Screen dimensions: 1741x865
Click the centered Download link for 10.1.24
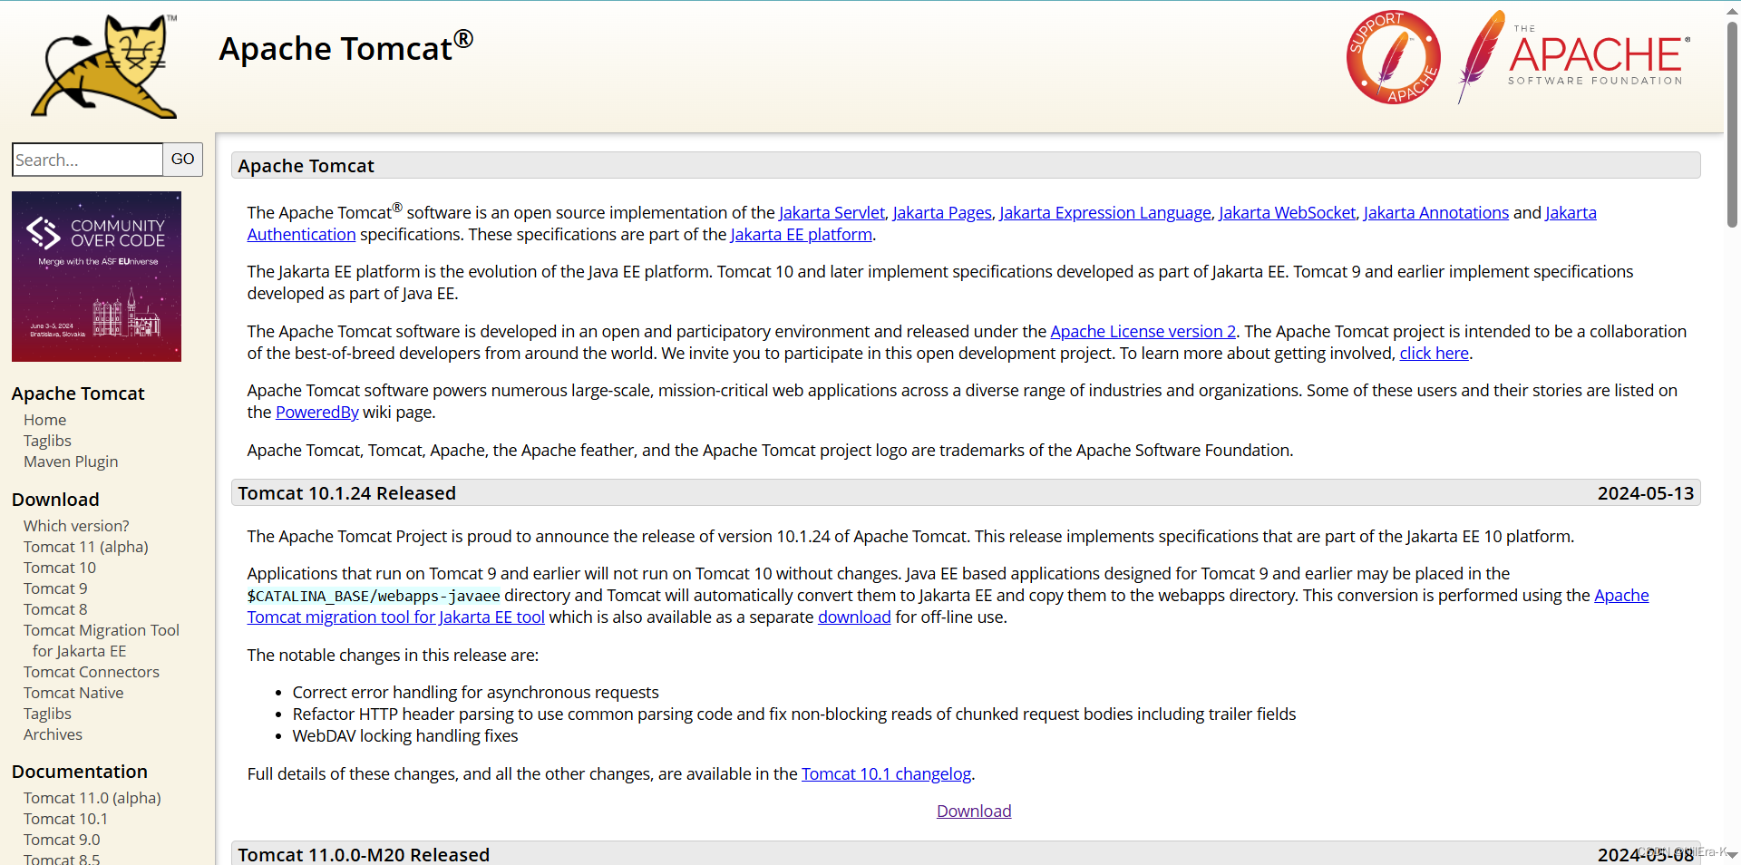click(974, 812)
